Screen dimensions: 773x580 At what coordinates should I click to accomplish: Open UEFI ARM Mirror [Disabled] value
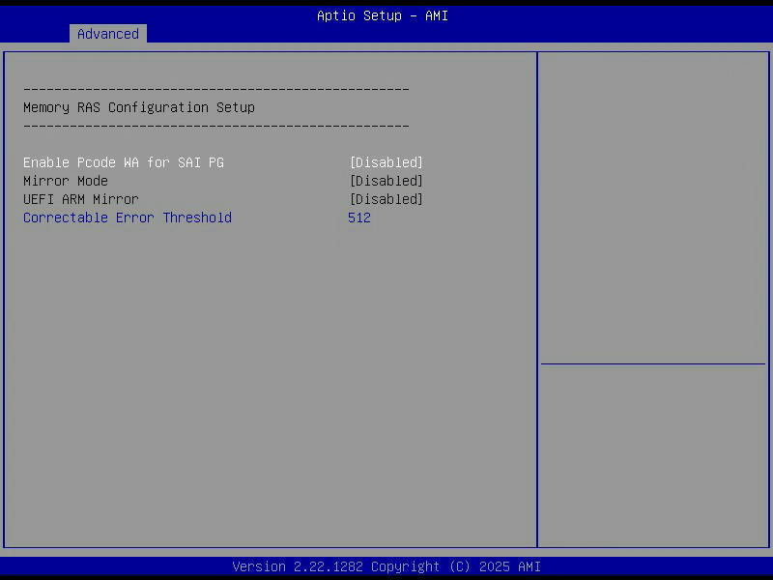pyautogui.click(x=386, y=199)
